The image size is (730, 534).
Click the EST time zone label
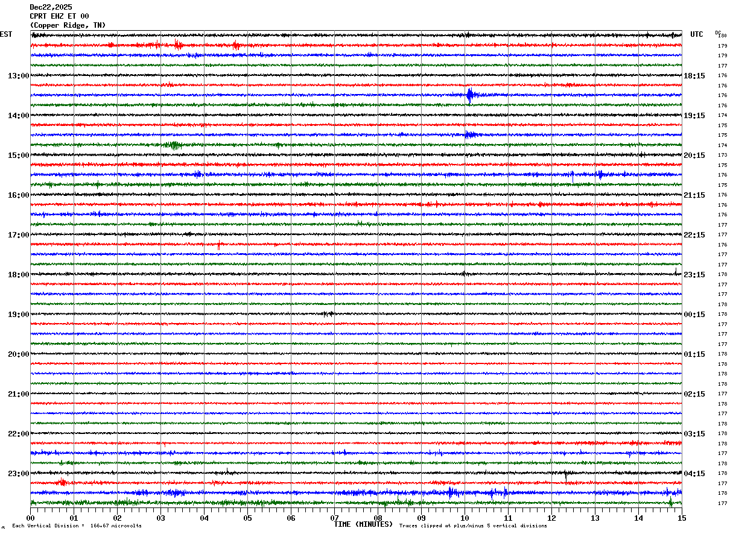click(x=6, y=34)
